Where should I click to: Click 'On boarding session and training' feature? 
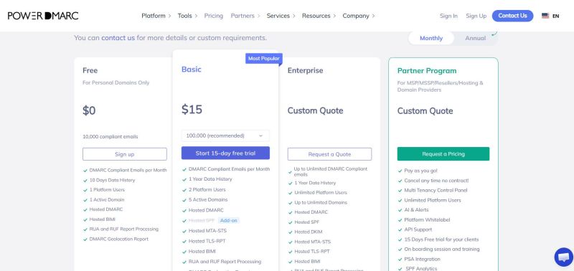[442, 249]
